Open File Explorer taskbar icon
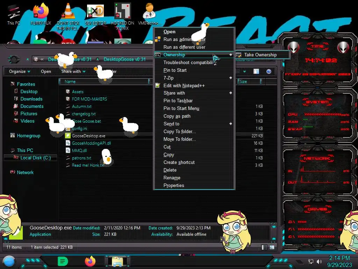The width and height of the screenshot is (358, 269). tap(117, 262)
